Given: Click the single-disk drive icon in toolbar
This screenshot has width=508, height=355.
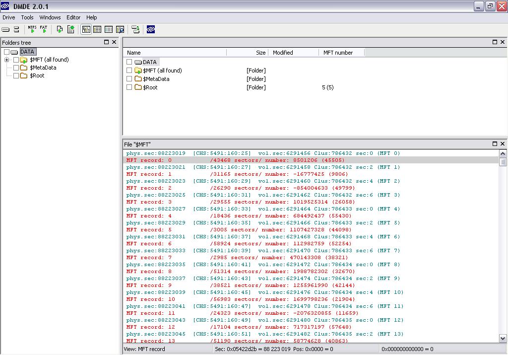Looking at the screenshot, I should tap(6, 30).
